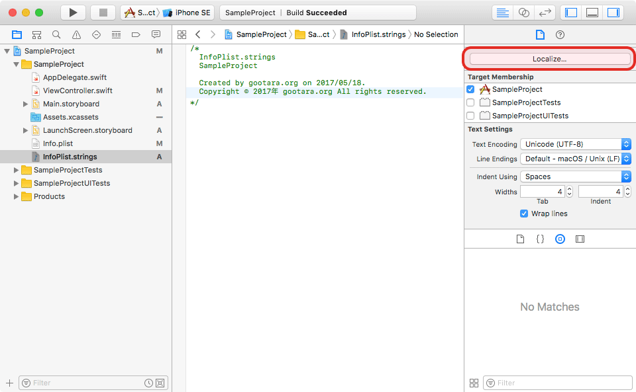Viewport: 636px width, 392px height.
Task: Open the related items grid menu
Action: (x=182, y=35)
